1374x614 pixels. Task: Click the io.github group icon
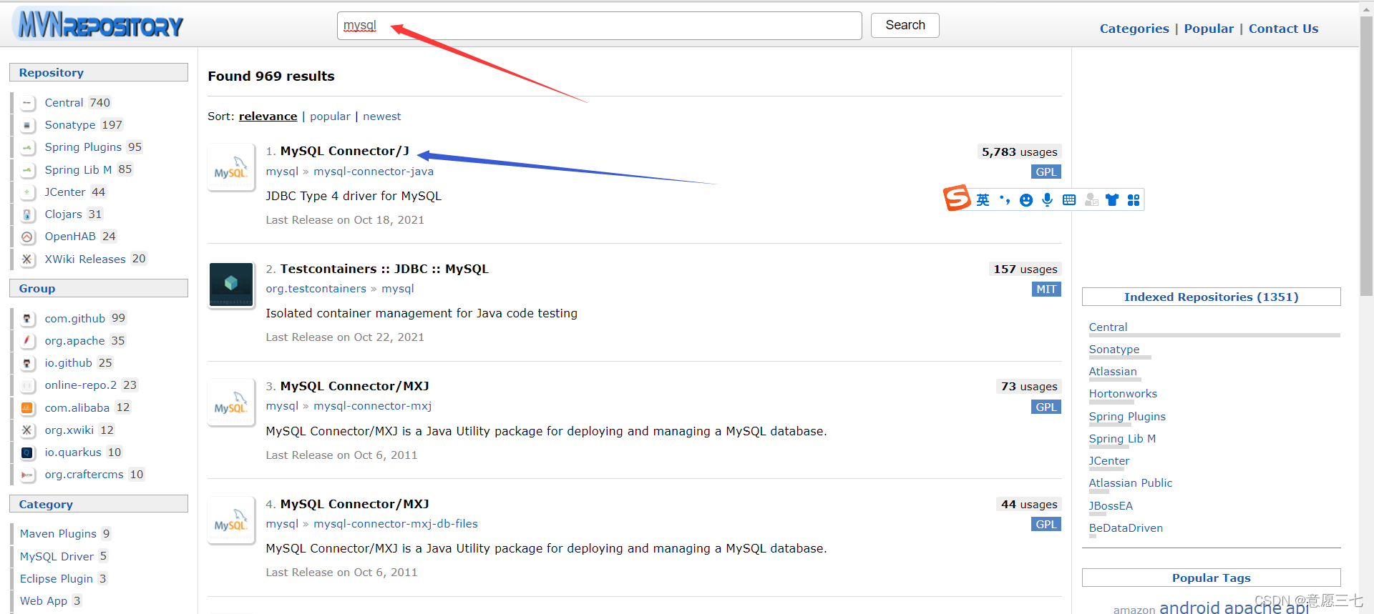(x=27, y=363)
